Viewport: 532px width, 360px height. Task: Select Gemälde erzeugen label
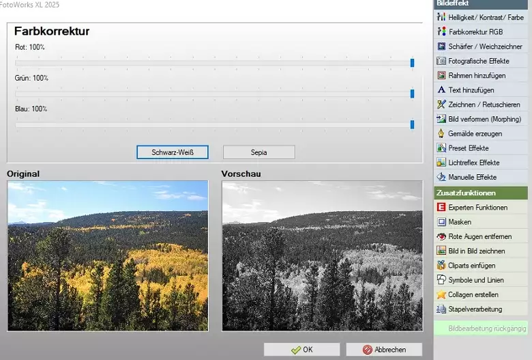tap(475, 134)
